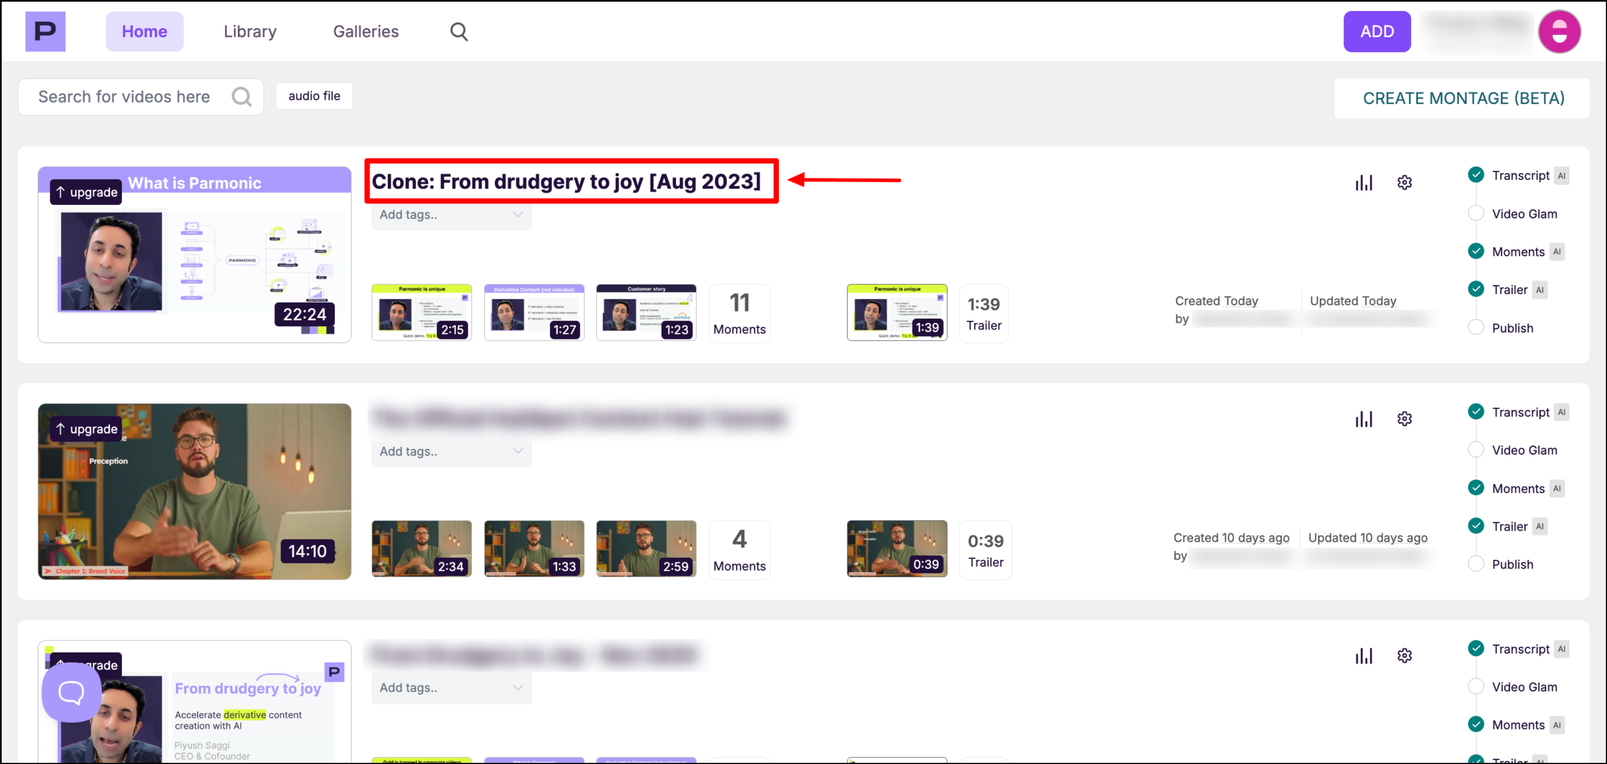Open search via top navigation magnifier icon
Image resolution: width=1607 pixels, height=764 pixels.
coord(459,31)
